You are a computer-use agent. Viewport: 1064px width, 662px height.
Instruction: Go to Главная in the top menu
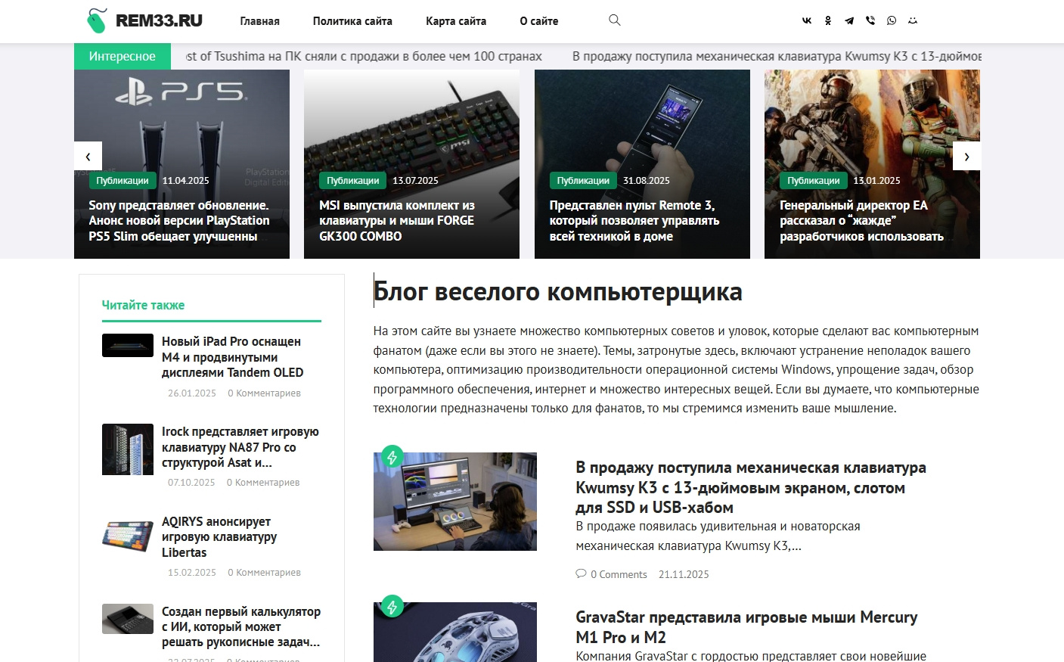(x=260, y=21)
